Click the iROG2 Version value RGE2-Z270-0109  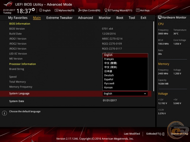[112, 44]
